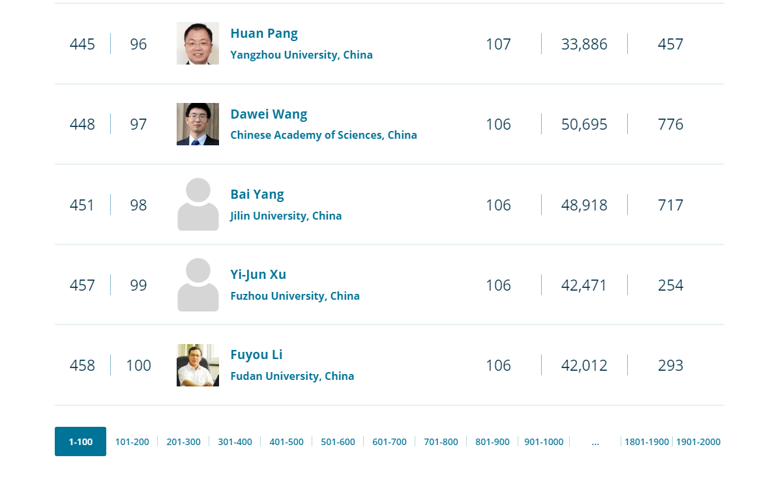Open the Bai Yang name link
Viewport: 781px width, 477px height.
click(x=257, y=194)
